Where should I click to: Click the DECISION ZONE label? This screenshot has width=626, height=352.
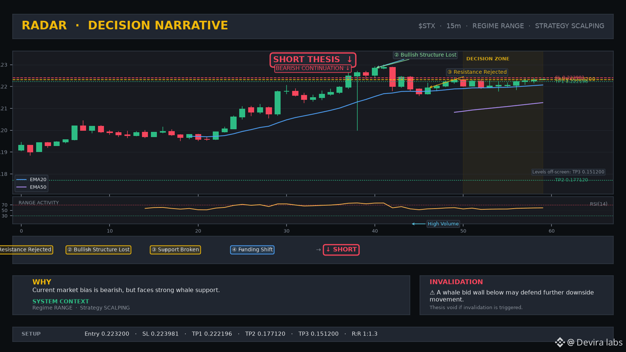tap(488, 59)
